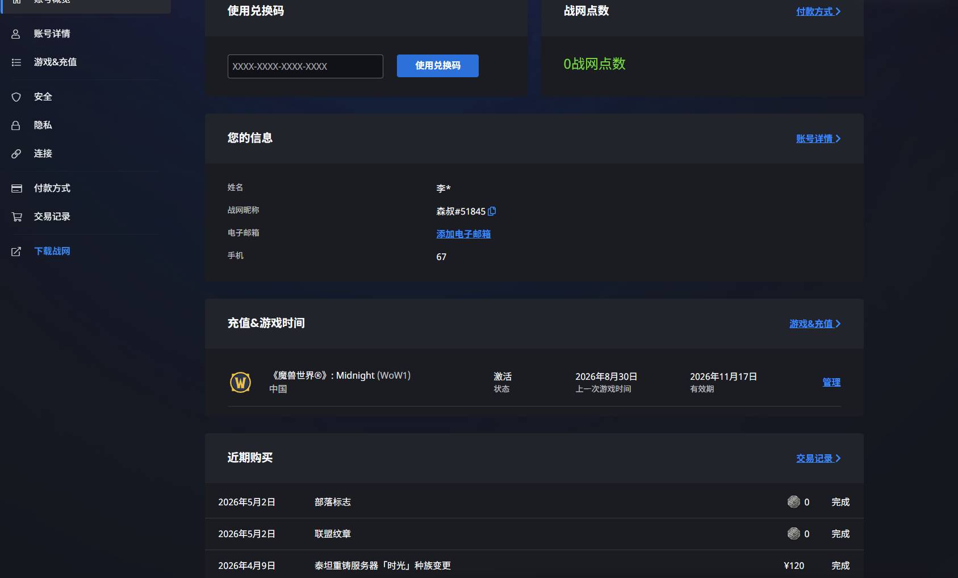The width and height of the screenshot is (958, 578).
Task: Select the 泰坦重铸服务器「时光」种族变更 purchase
Action: click(x=534, y=565)
